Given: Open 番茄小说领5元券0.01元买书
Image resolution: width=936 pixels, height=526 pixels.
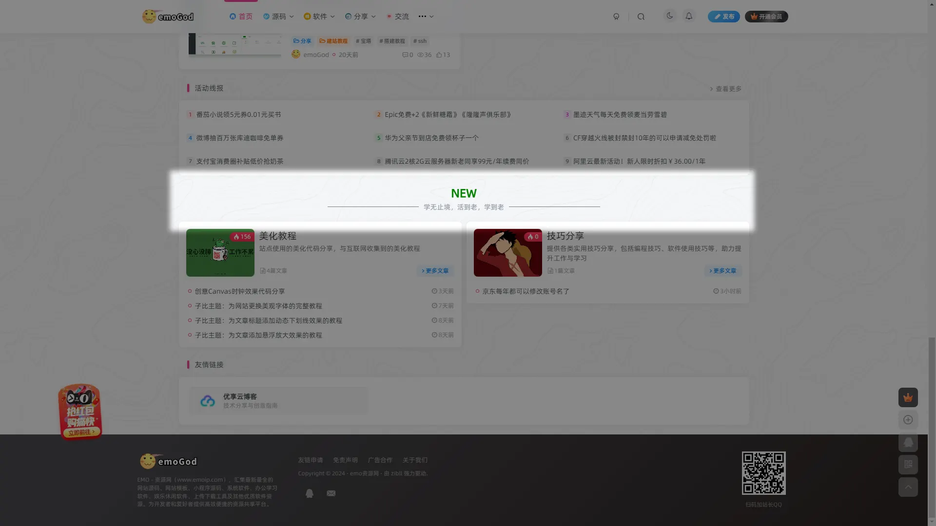Looking at the screenshot, I should pyautogui.click(x=238, y=114).
